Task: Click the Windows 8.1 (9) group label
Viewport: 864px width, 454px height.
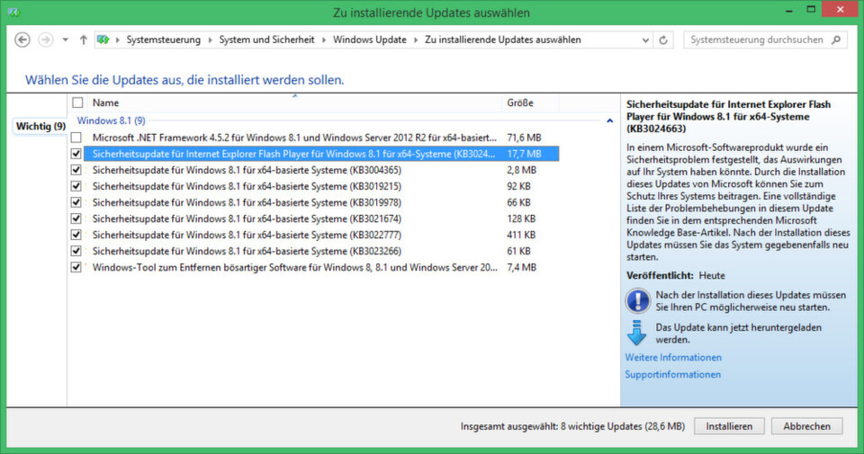Action: tap(111, 120)
